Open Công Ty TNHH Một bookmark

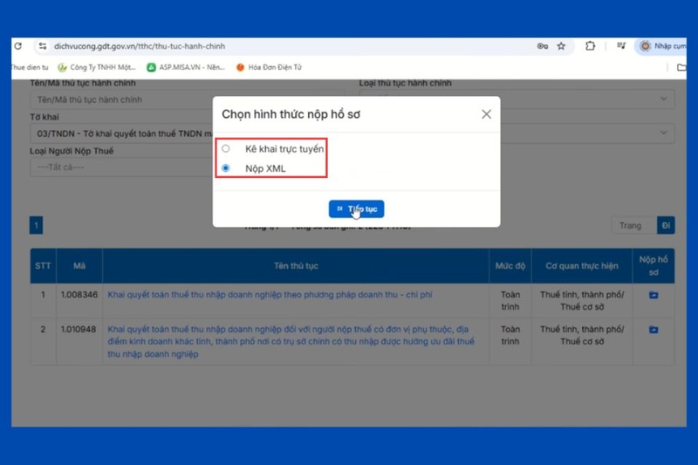(97, 67)
